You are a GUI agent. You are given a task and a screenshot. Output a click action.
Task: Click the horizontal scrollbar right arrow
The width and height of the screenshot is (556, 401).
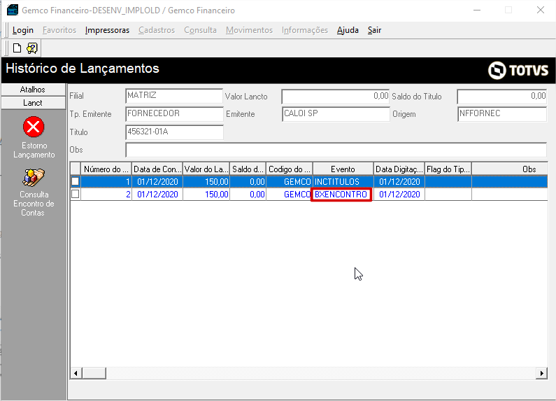[x=541, y=373]
